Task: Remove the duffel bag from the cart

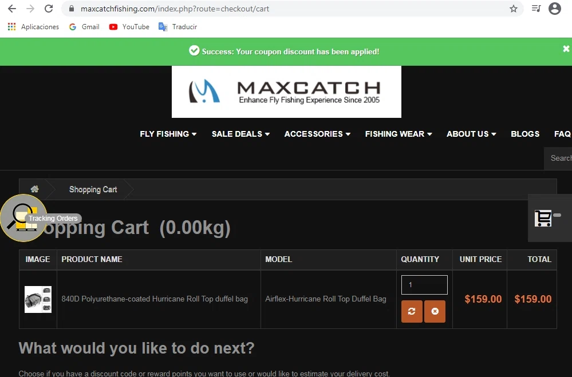Action: [435, 311]
